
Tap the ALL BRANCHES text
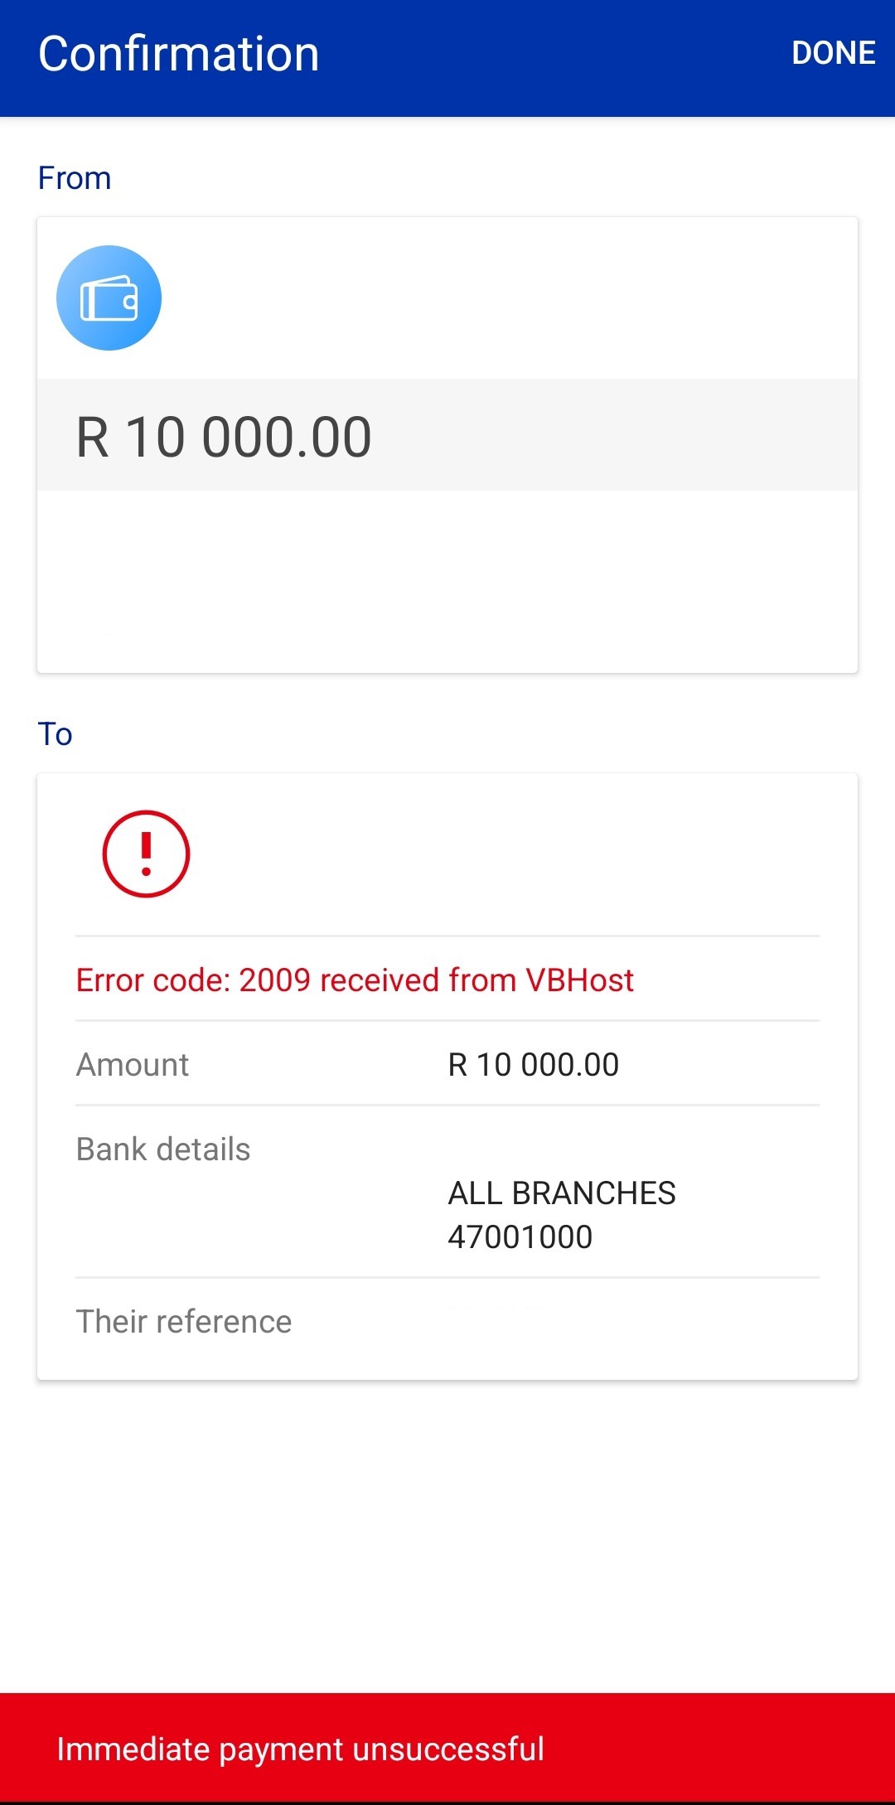coord(562,1193)
